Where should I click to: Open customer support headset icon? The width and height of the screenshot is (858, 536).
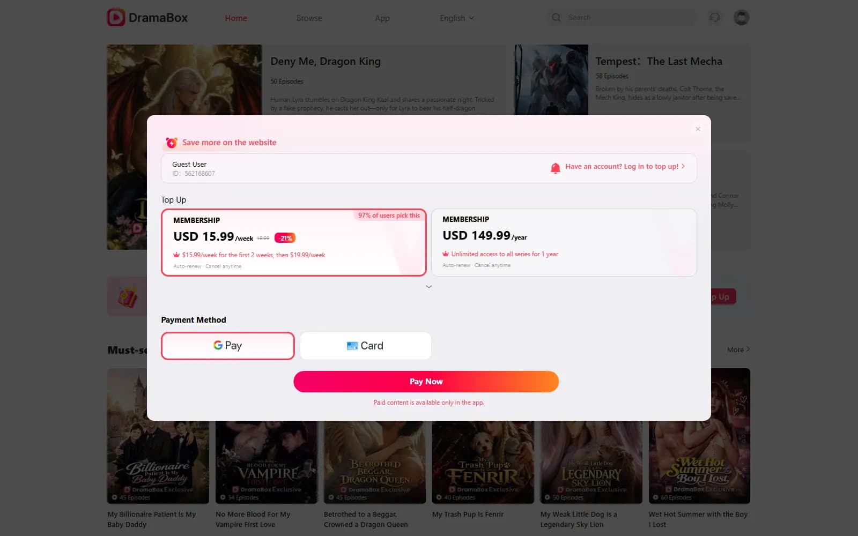coord(714,18)
